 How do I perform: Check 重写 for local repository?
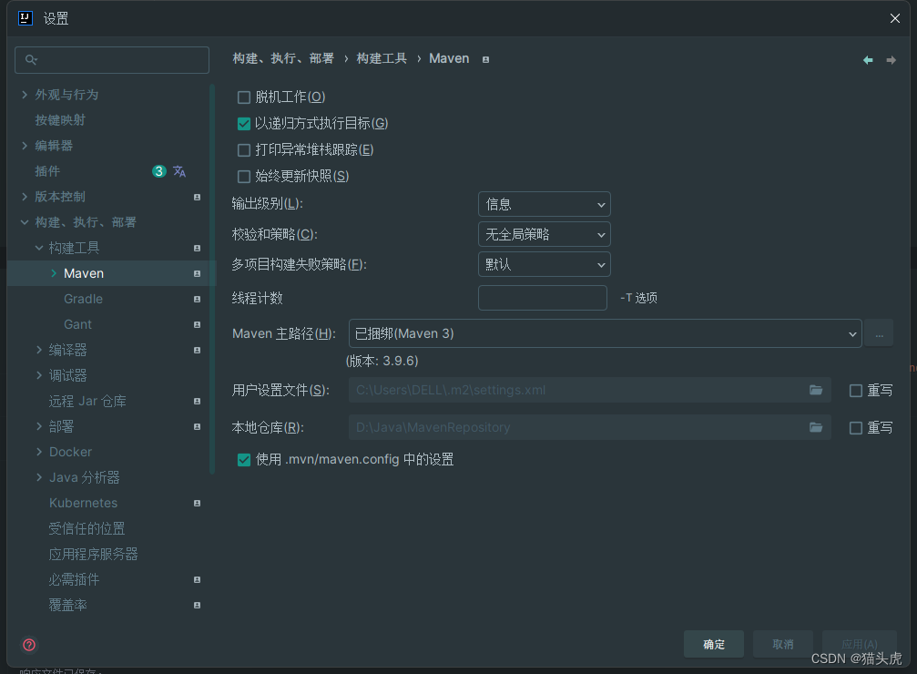856,428
